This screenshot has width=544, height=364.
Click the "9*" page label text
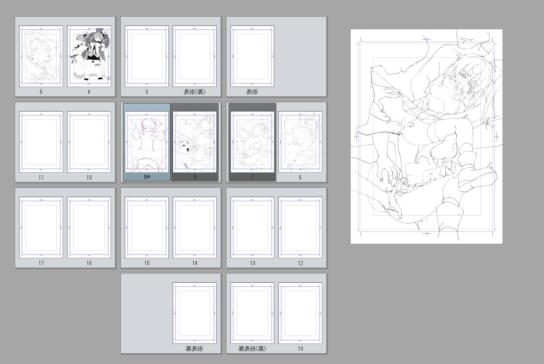(147, 177)
